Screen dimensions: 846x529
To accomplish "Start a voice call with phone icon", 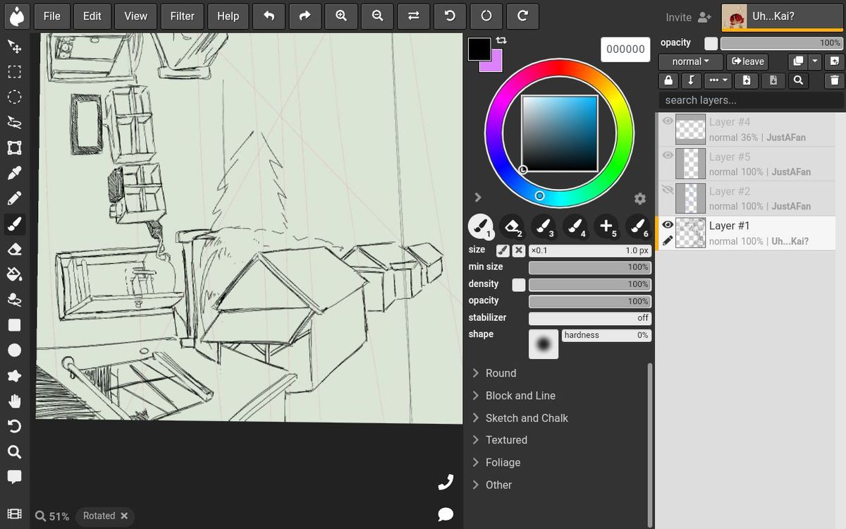I will [x=446, y=482].
